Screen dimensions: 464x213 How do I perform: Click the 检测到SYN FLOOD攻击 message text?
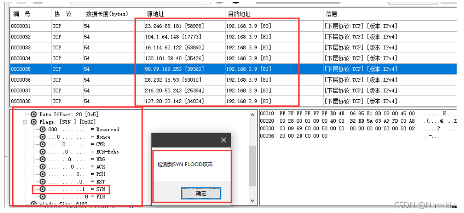185,164
